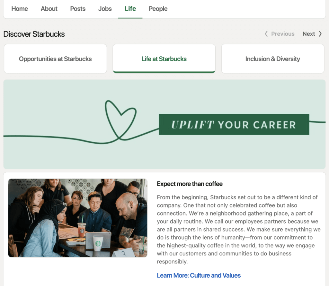The image size is (329, 286).
Task: View the Inclusion & Diversity section
Action: [x=272, y=59]
